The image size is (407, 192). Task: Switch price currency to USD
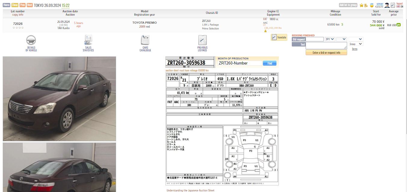coord(394,25)
